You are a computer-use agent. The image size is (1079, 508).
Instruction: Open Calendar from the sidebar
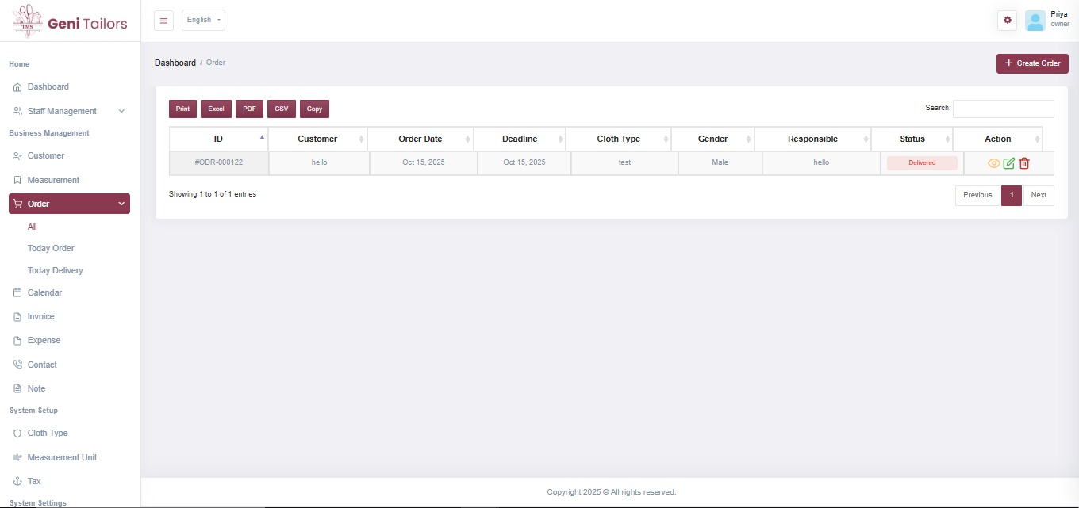[x=44, y=292]
